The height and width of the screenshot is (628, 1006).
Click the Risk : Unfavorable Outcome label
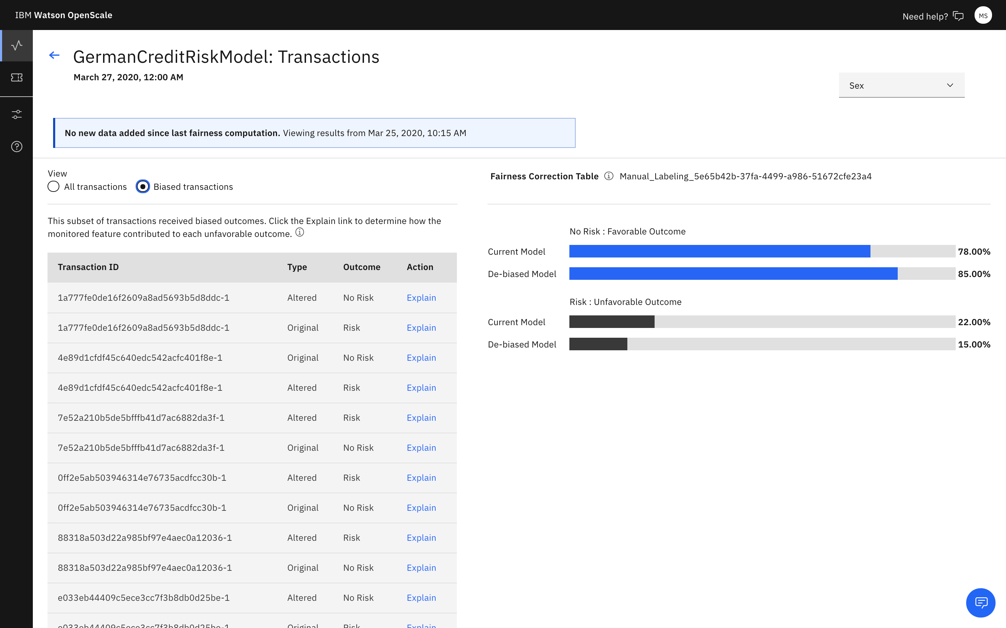click(625, 302)
